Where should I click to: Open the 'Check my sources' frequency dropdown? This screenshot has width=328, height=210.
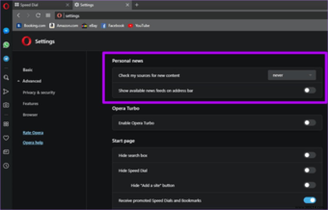pos(292,75)
